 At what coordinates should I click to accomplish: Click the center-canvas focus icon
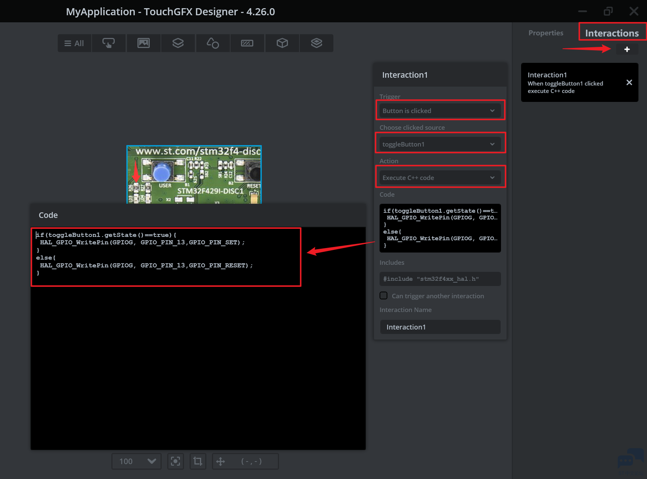tap(175, 462)
